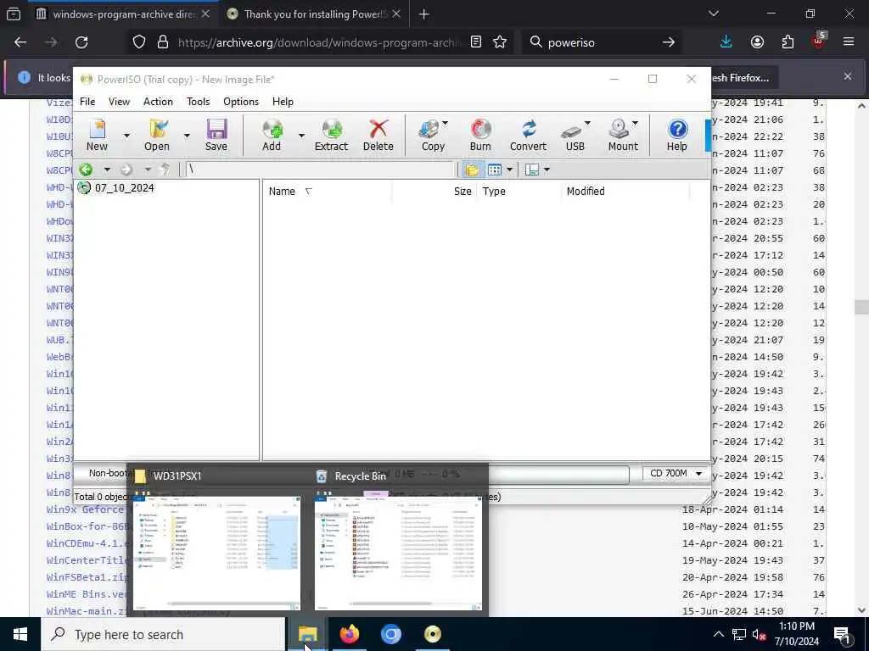
Task: Open the Help menu in PowerISO
Action: point(283,102)
